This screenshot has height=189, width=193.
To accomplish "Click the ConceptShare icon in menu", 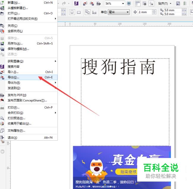I will point(2,100).
